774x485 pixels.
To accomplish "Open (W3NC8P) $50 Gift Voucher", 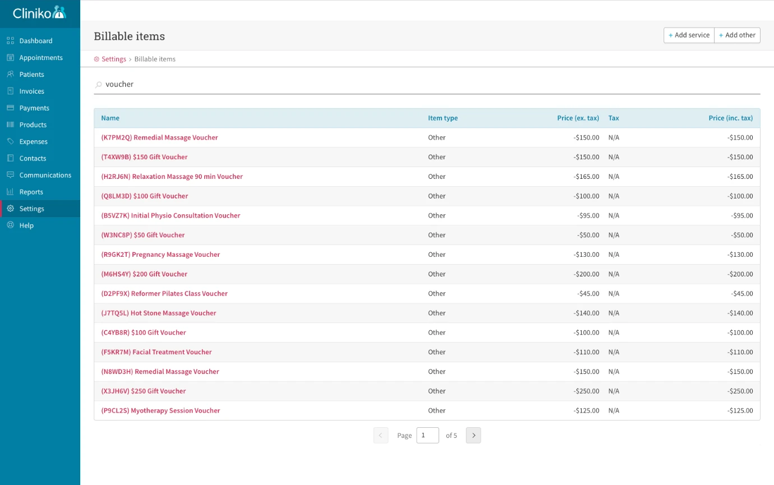I will click(x=142, y=235).
